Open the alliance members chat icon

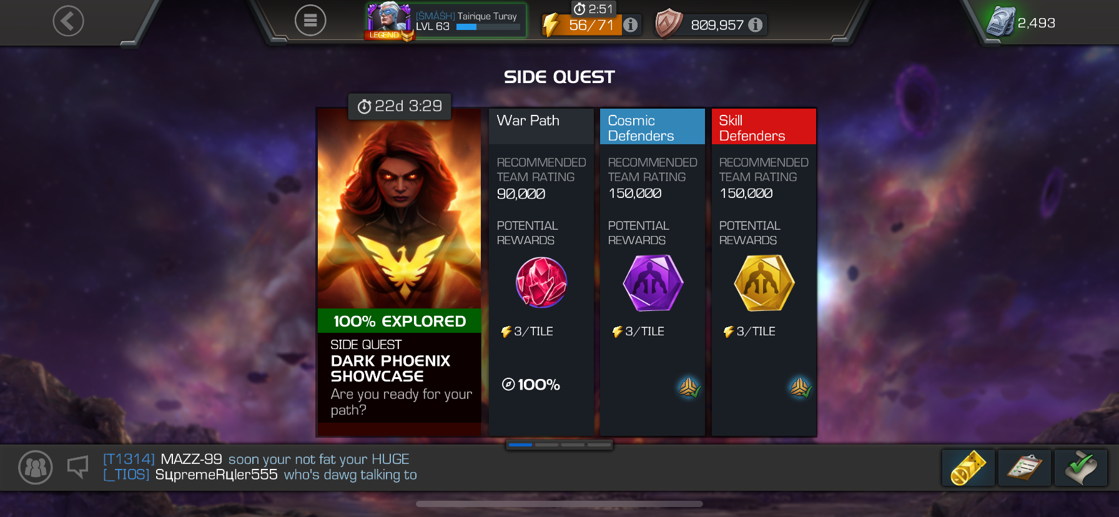36,467
